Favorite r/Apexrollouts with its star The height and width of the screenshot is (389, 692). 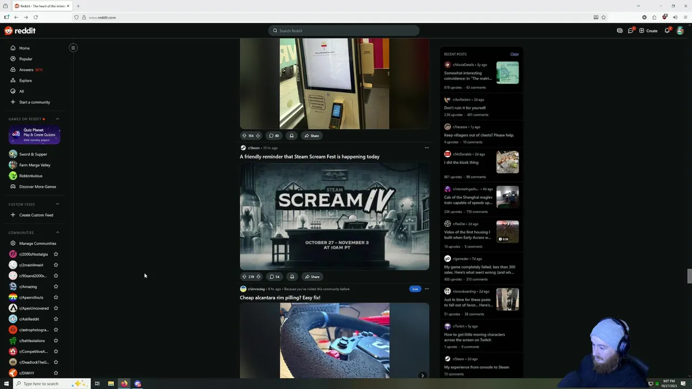(56, 297)
